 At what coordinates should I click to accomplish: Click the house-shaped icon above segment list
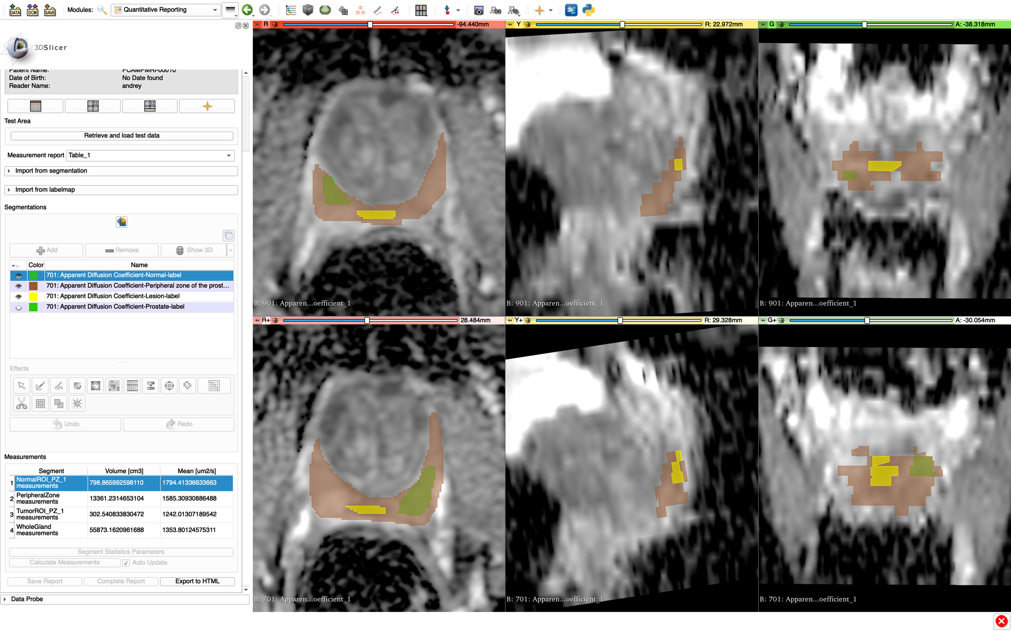[122, 222]
